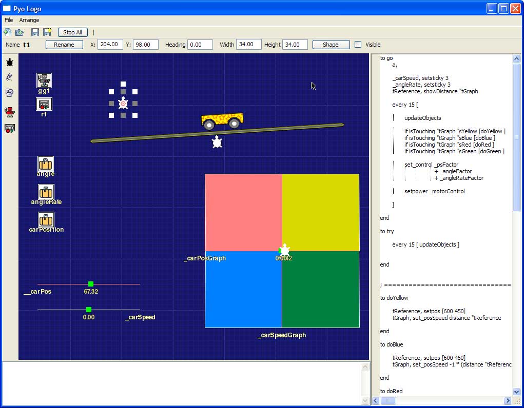Viewport: 524px width, 408px height.
Task: Click the pen drawing tool icon
Action: click(9, 77)
